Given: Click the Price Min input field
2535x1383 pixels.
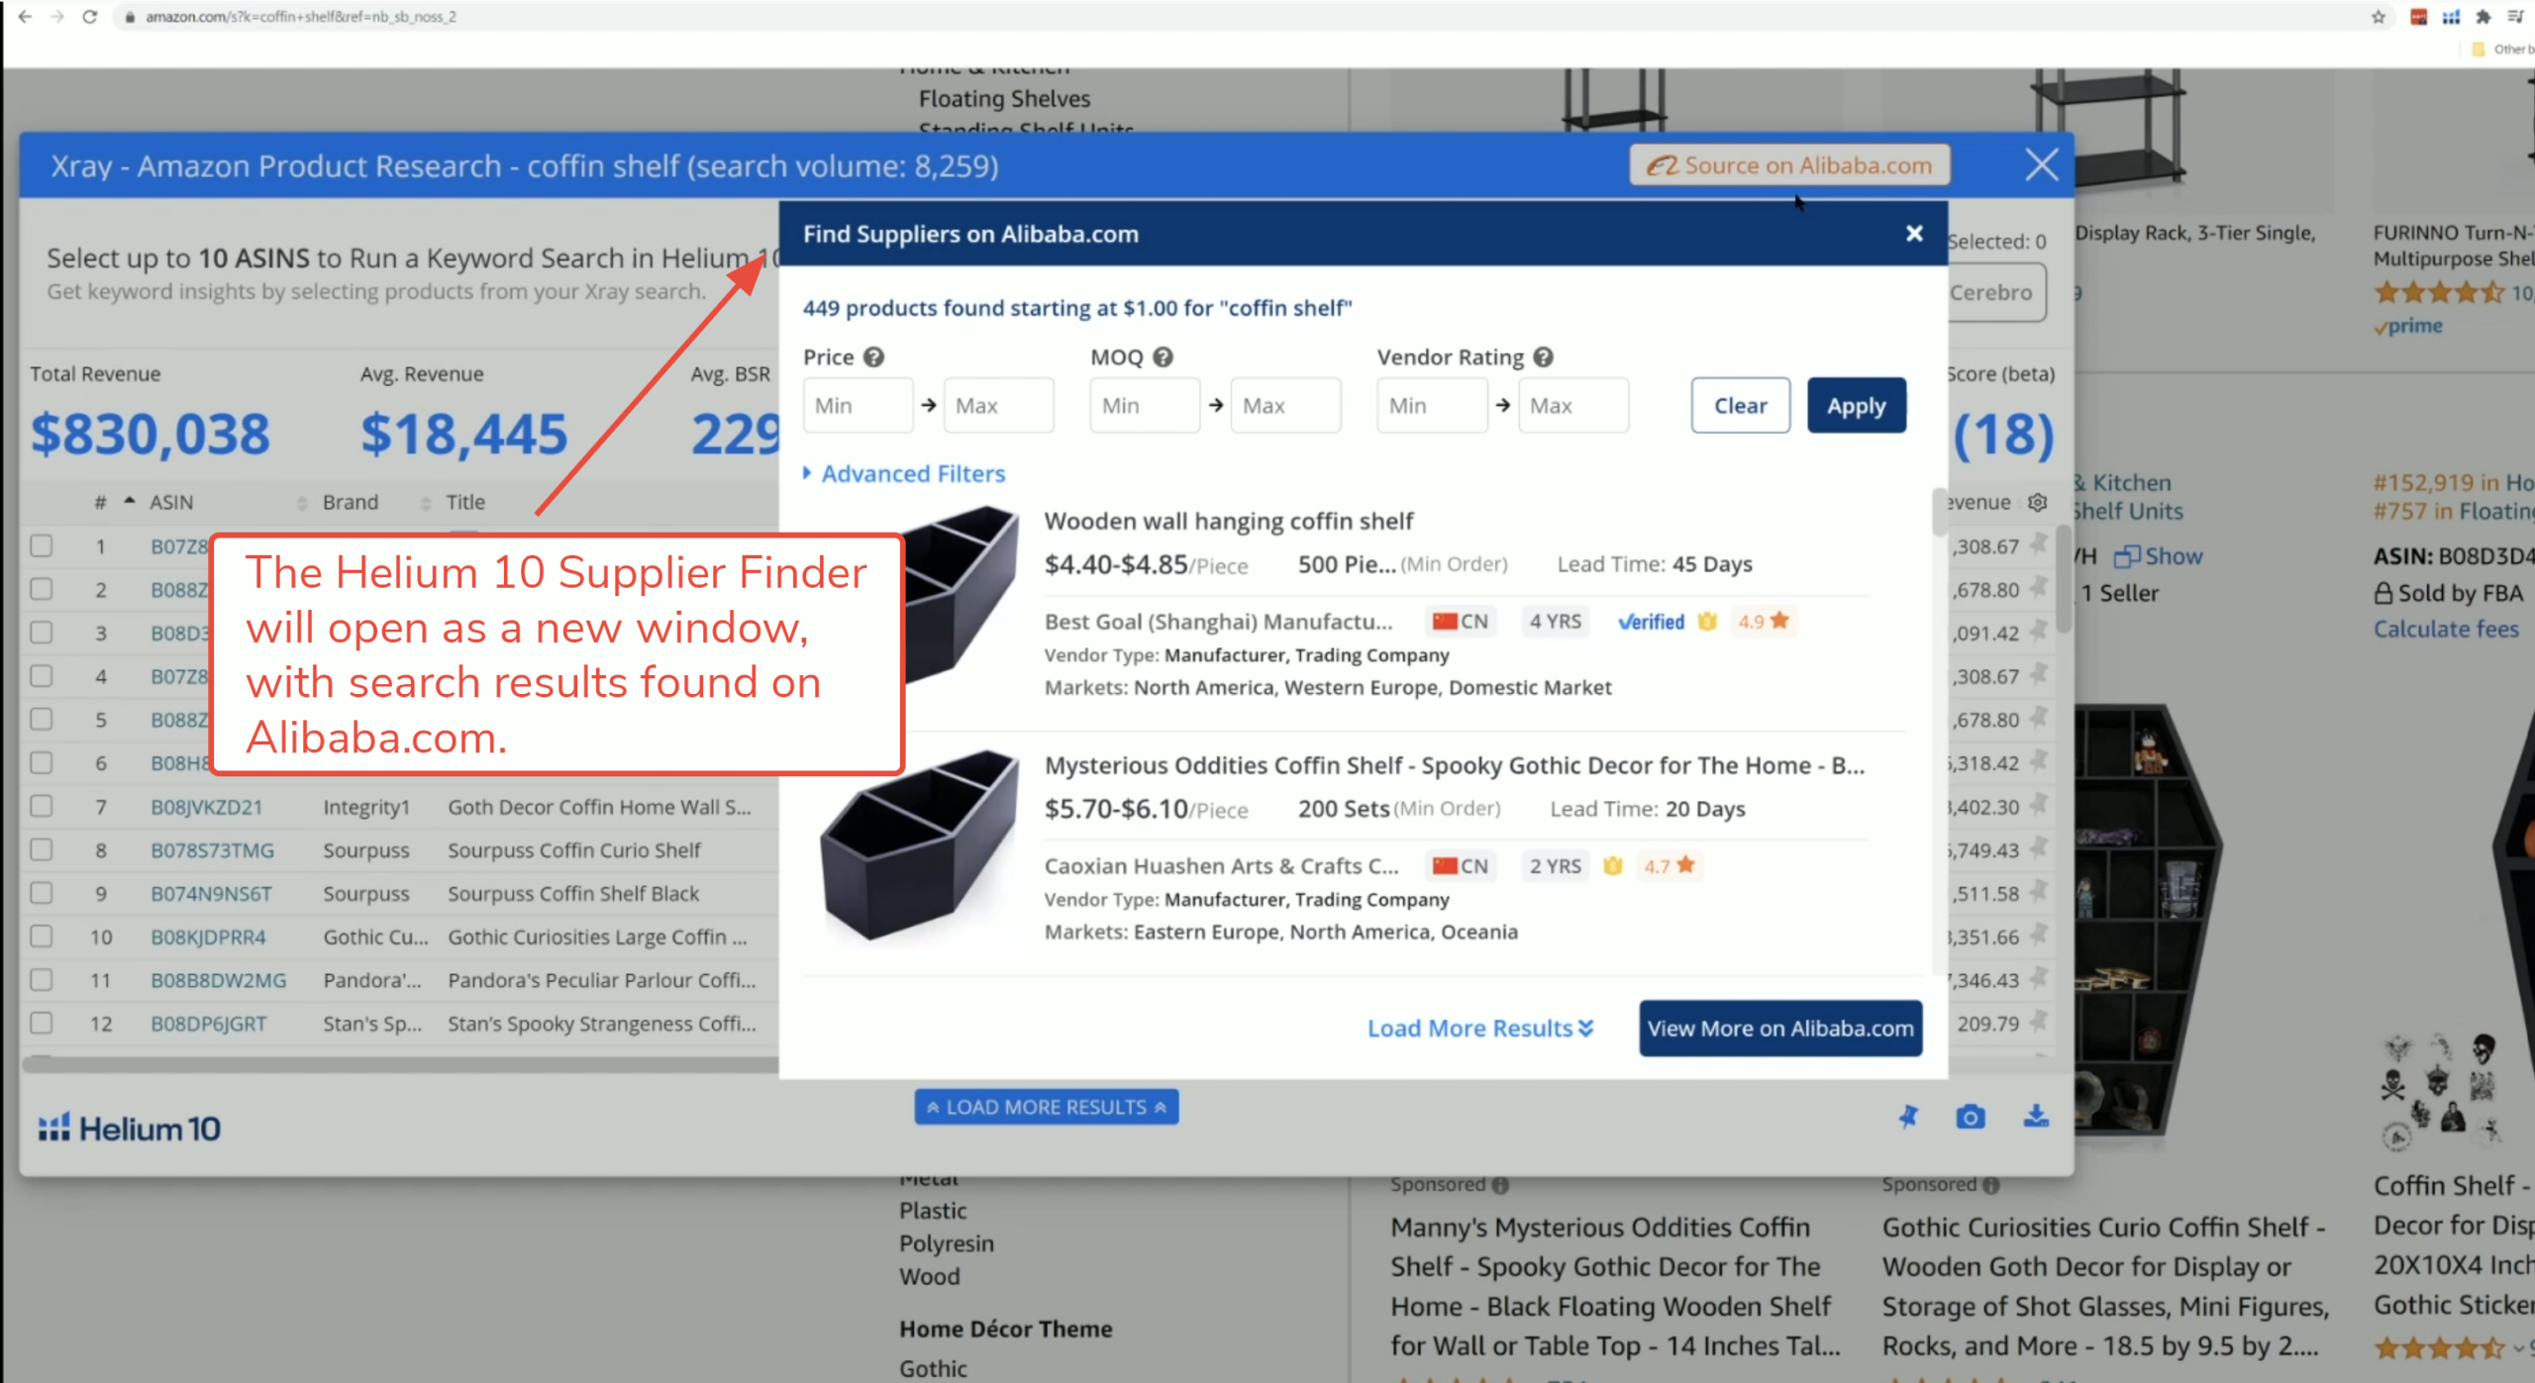Looking at the screenshot, I should [858, 406].
